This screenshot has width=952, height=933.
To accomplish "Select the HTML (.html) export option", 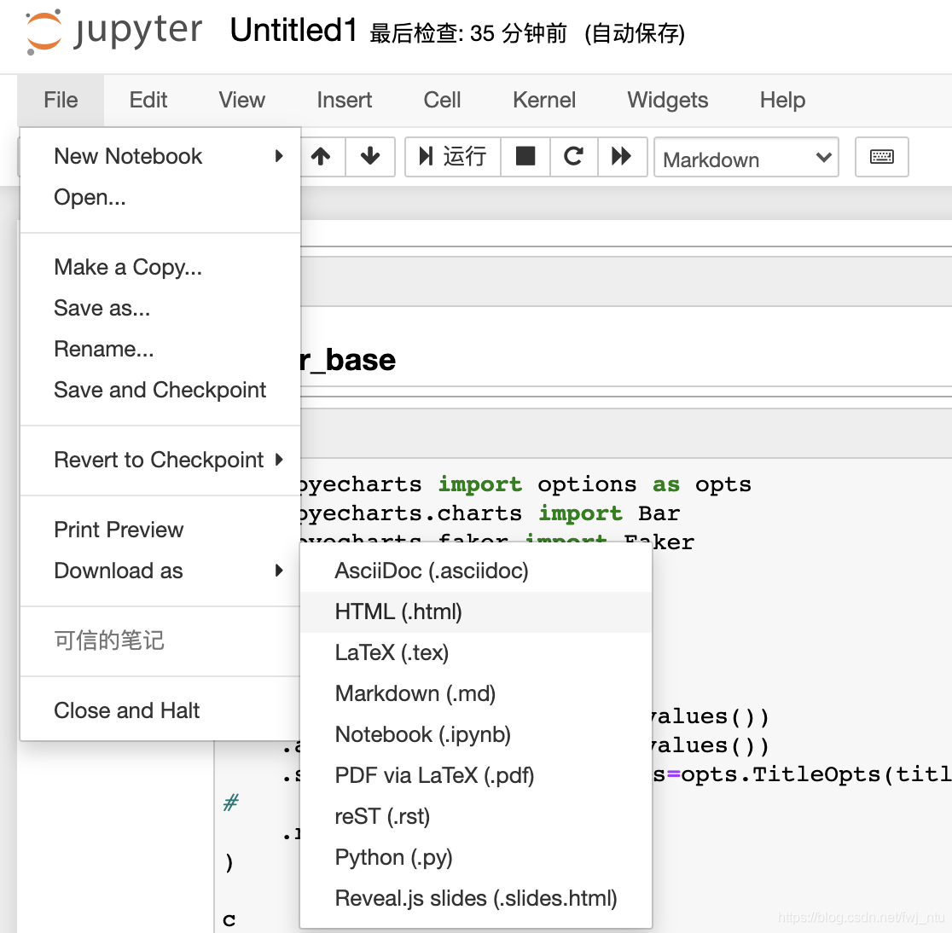I will pos(398,611).
